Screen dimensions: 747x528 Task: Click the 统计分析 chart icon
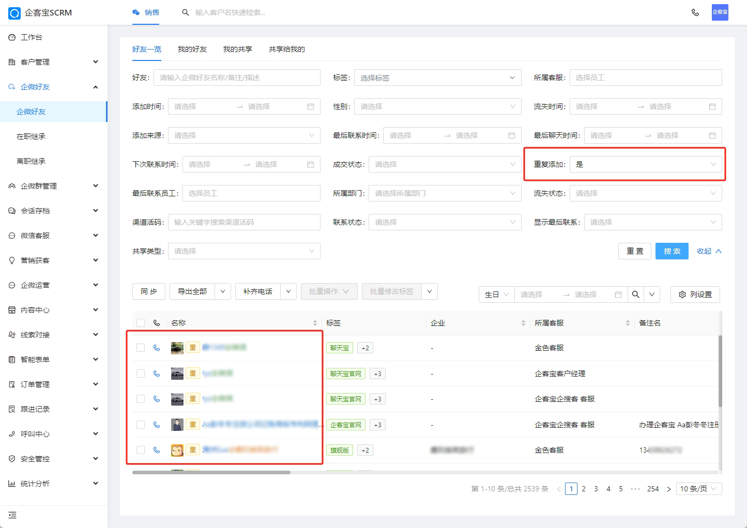click(x=12, y=484)
